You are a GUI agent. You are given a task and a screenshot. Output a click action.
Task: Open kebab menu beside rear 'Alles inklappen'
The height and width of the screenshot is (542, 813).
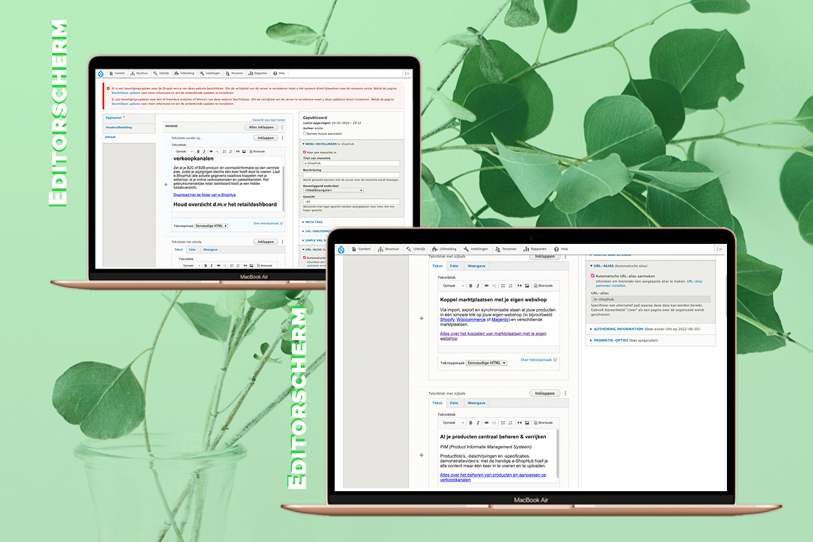[282, 127]
